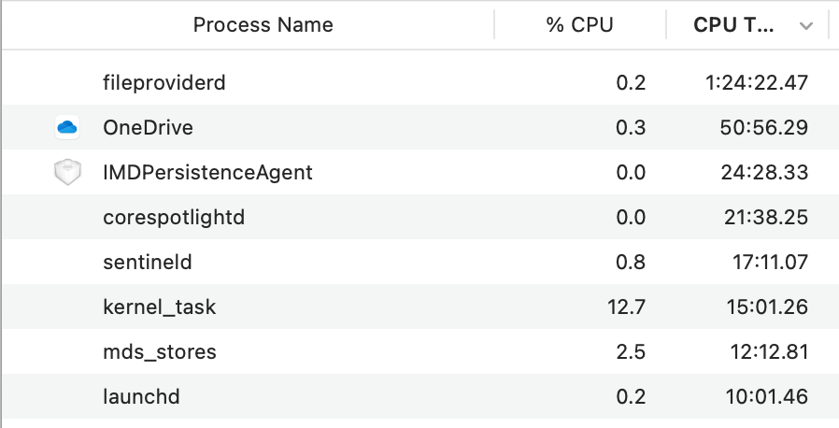Sort by % CPU column header
The height and width of the screenshot is (428, 839).
click(579, 25)
